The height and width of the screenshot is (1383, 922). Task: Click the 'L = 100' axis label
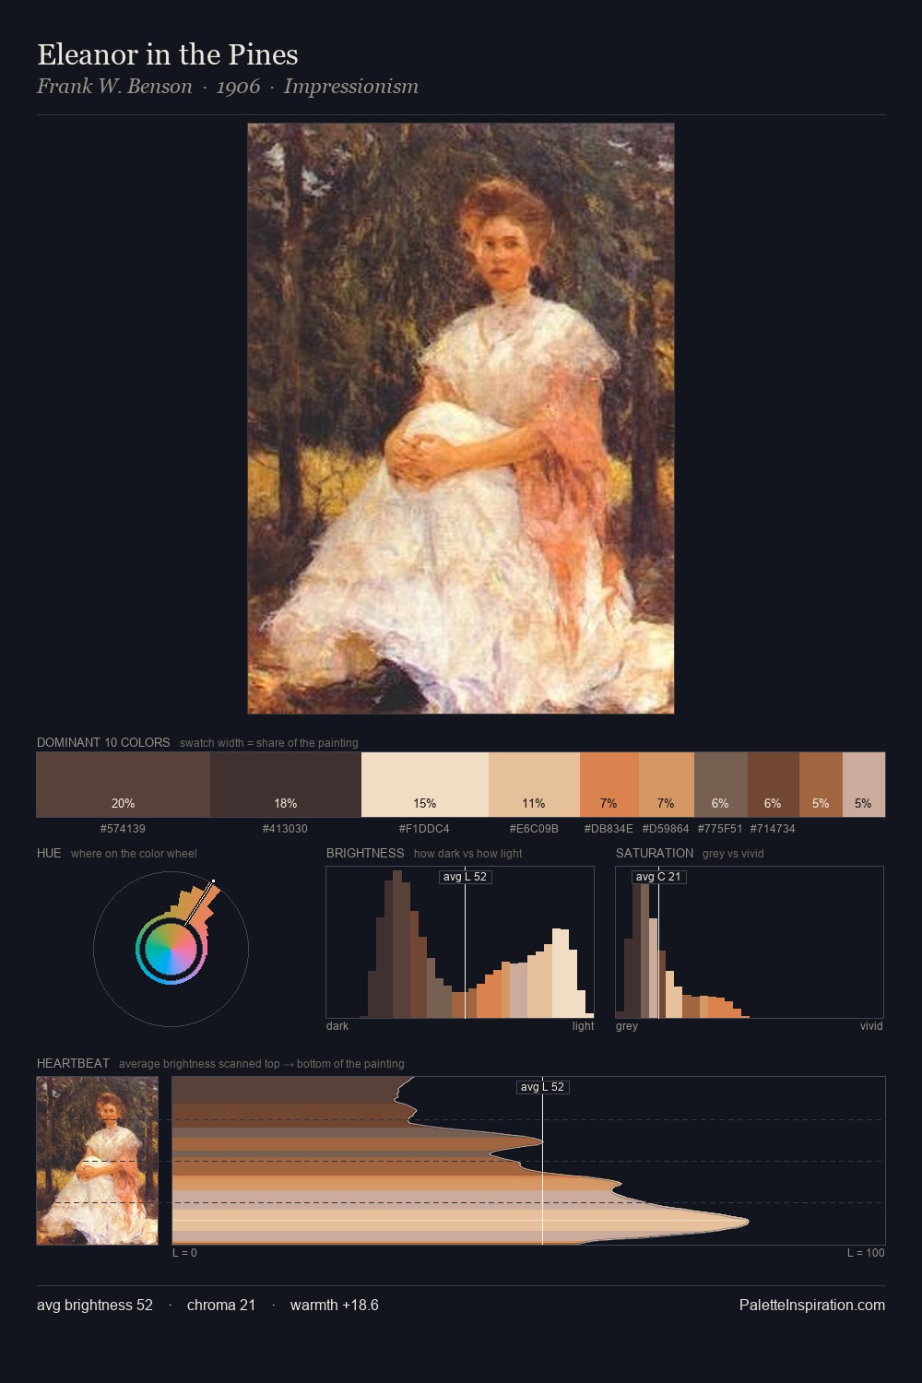[x=866, y=1253]
